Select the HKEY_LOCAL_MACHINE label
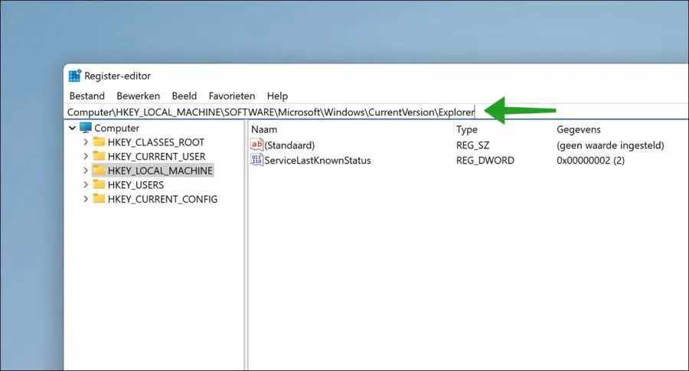Viewport: 689px width, 371px height. [x=160, y=171]
